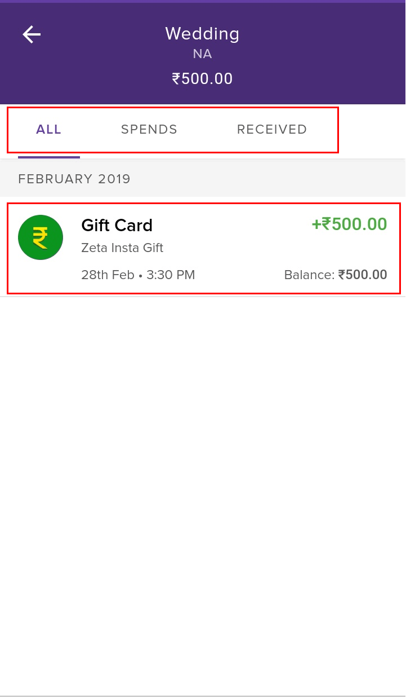The image size is (406, 697).
Task: Tap the Wedding card title
Action: tap(203, 34)
